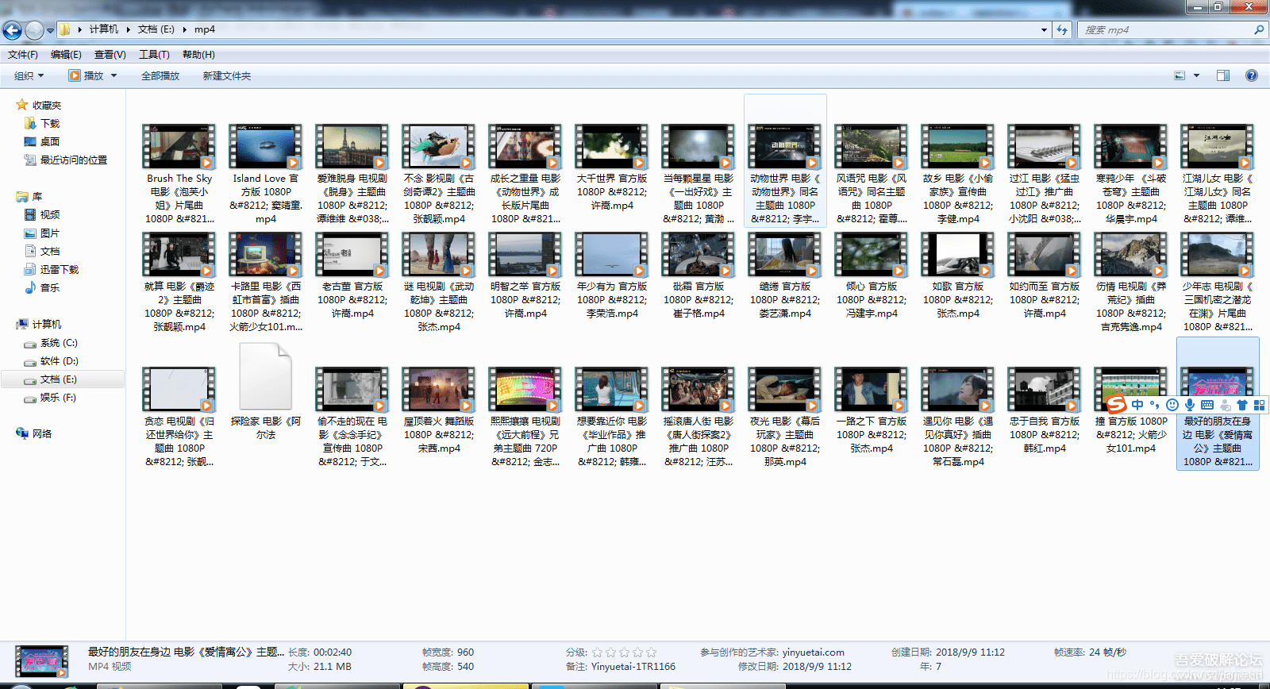Click the search mp4 input field
The height and width of the screenshot is (689, 1270).
1164,29
